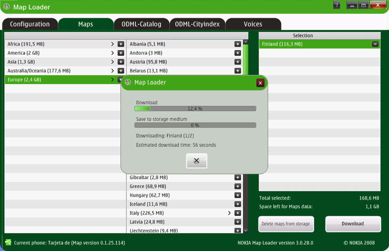
Task: Add America maps with plus icon
Action: [121, 53]
